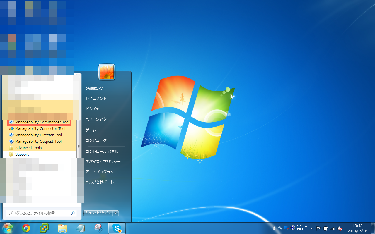Open VMware icon on the taskbar

(x=44, y=228)
